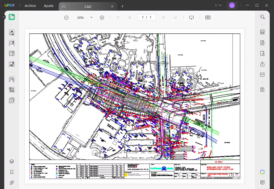Click the Woodlands South Station title text
Screen dimensions: 274x189
click(220, 168)
